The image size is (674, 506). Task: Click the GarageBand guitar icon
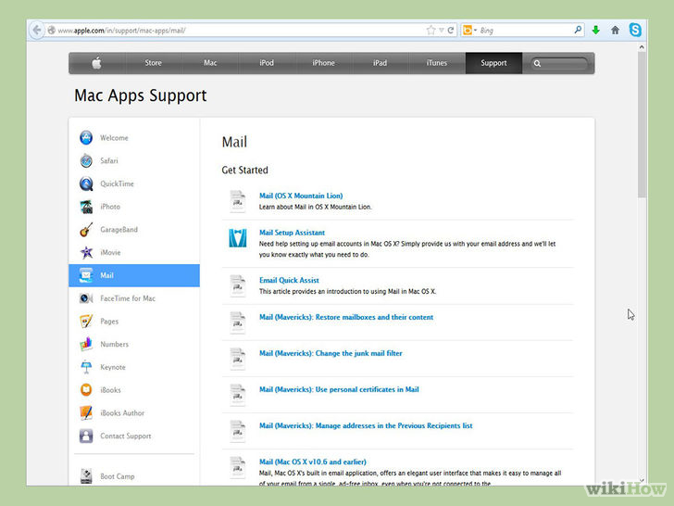tap(86, 229)
